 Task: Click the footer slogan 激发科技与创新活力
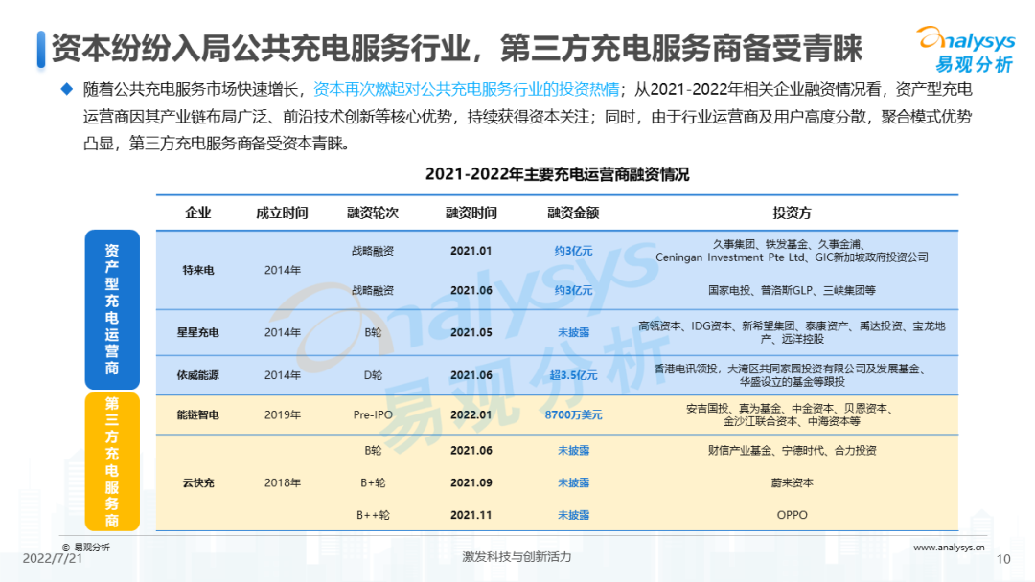pyautogui.click(x=517, y=557)
